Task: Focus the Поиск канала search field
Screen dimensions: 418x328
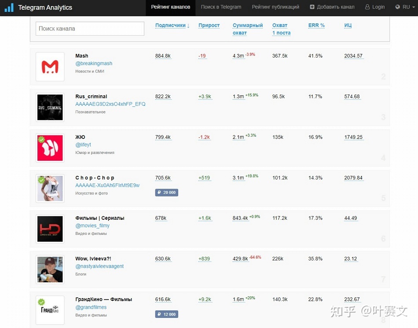Action: (x=90, y=29)
